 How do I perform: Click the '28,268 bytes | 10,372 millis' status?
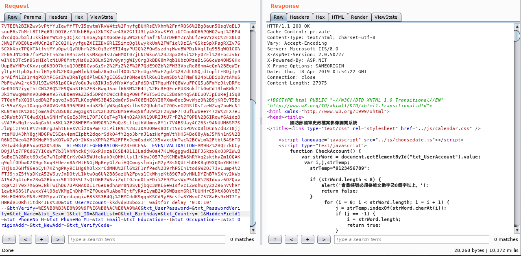coord(486,250)
